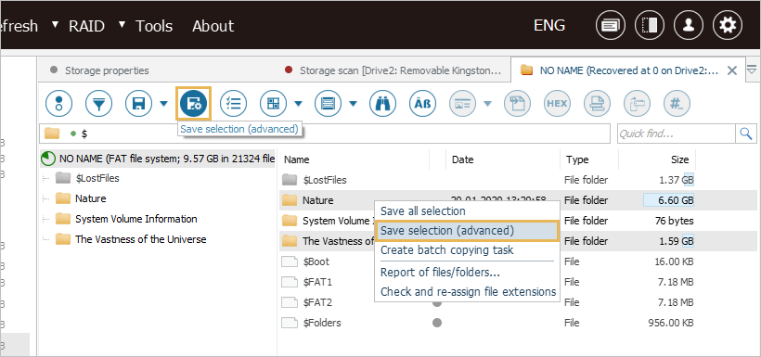Choose Save selection (advanced) in context menu
The width and height of the screenshot is (761, 357).
(x=468, y=231)
